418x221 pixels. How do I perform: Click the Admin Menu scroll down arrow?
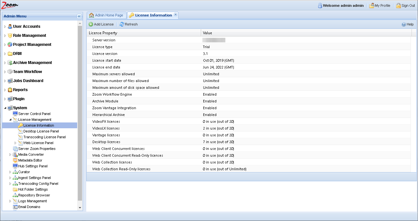point(80,207)
